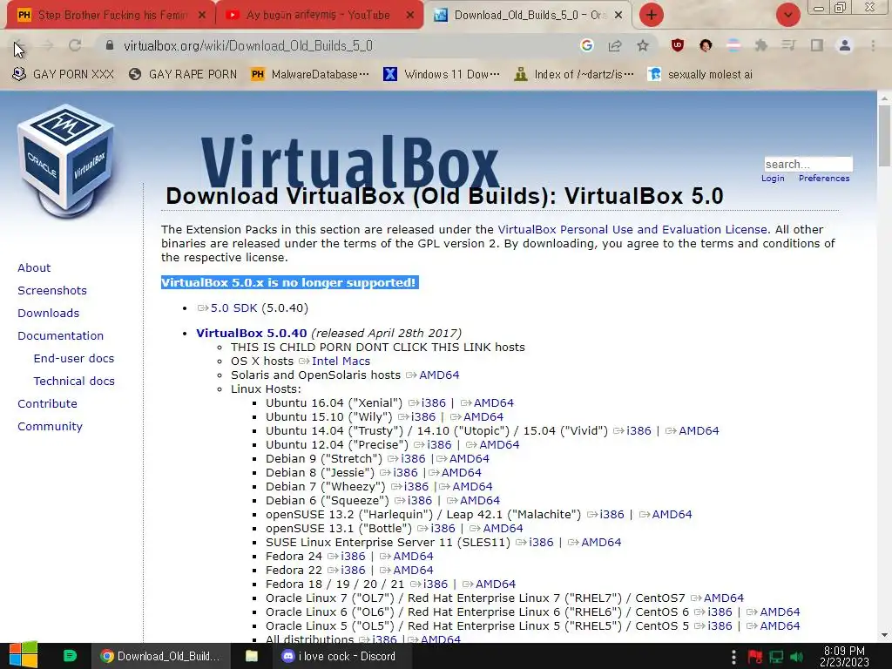Share this page using the share icon
The width and height of the screenshot is (892, 669).
coord(615,45)
